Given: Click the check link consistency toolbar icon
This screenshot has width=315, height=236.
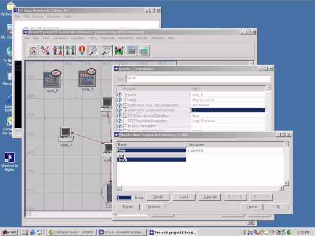Looking at the screenshot, I should (x=45, y=50).
